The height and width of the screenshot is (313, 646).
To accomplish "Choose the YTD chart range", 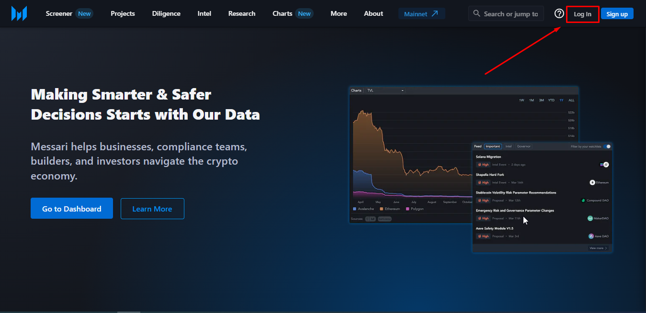I will 552,101.
